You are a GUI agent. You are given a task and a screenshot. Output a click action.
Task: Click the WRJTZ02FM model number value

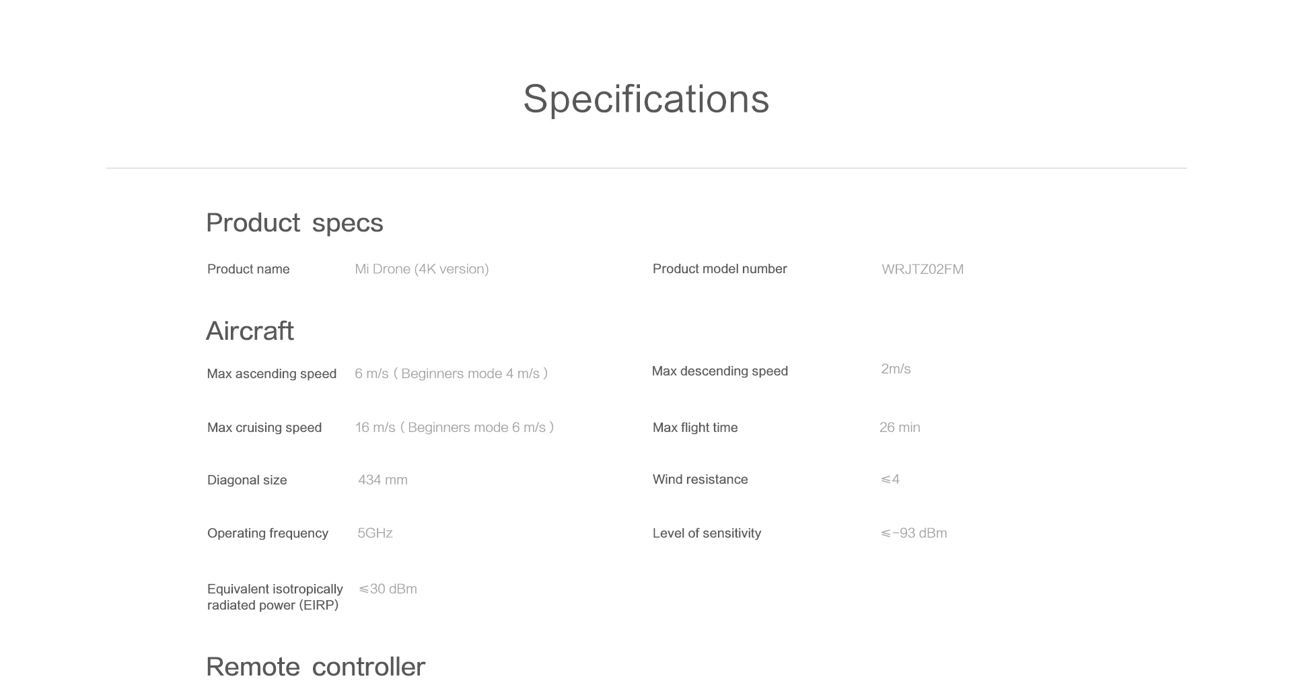(x=923, y=270)
